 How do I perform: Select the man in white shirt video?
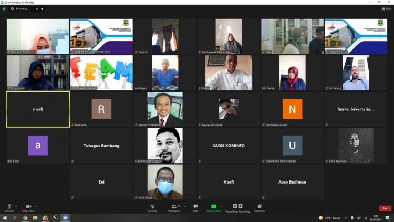click(x=229, y=73)
